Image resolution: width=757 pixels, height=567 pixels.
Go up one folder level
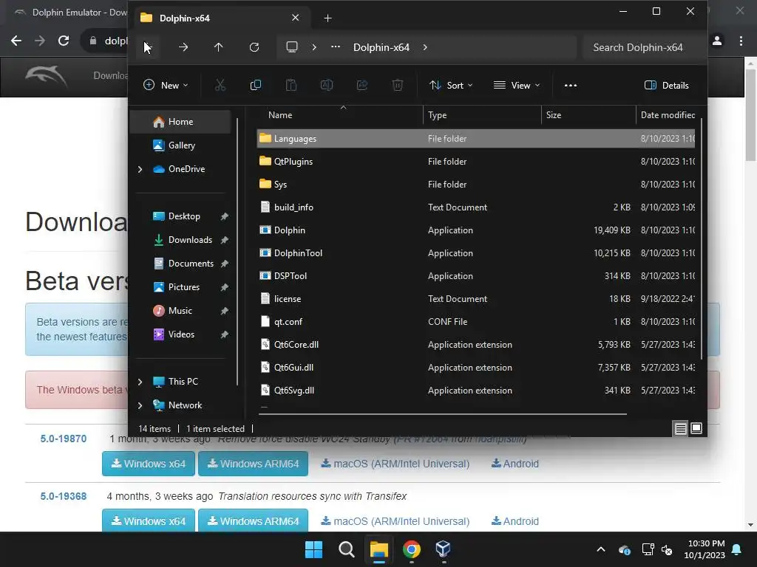click(219, 47)
